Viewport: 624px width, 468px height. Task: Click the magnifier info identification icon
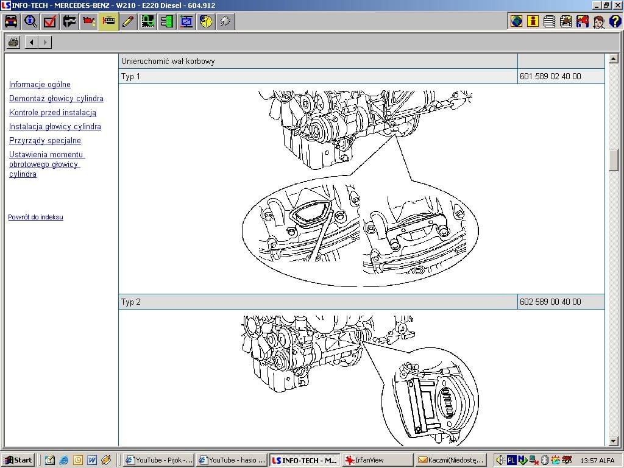point(30,21)
